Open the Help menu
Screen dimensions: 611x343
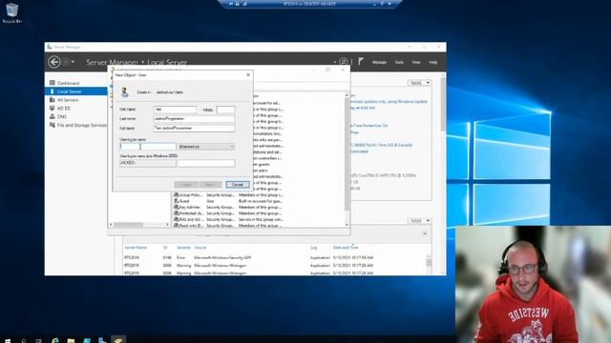click(432, 62)
